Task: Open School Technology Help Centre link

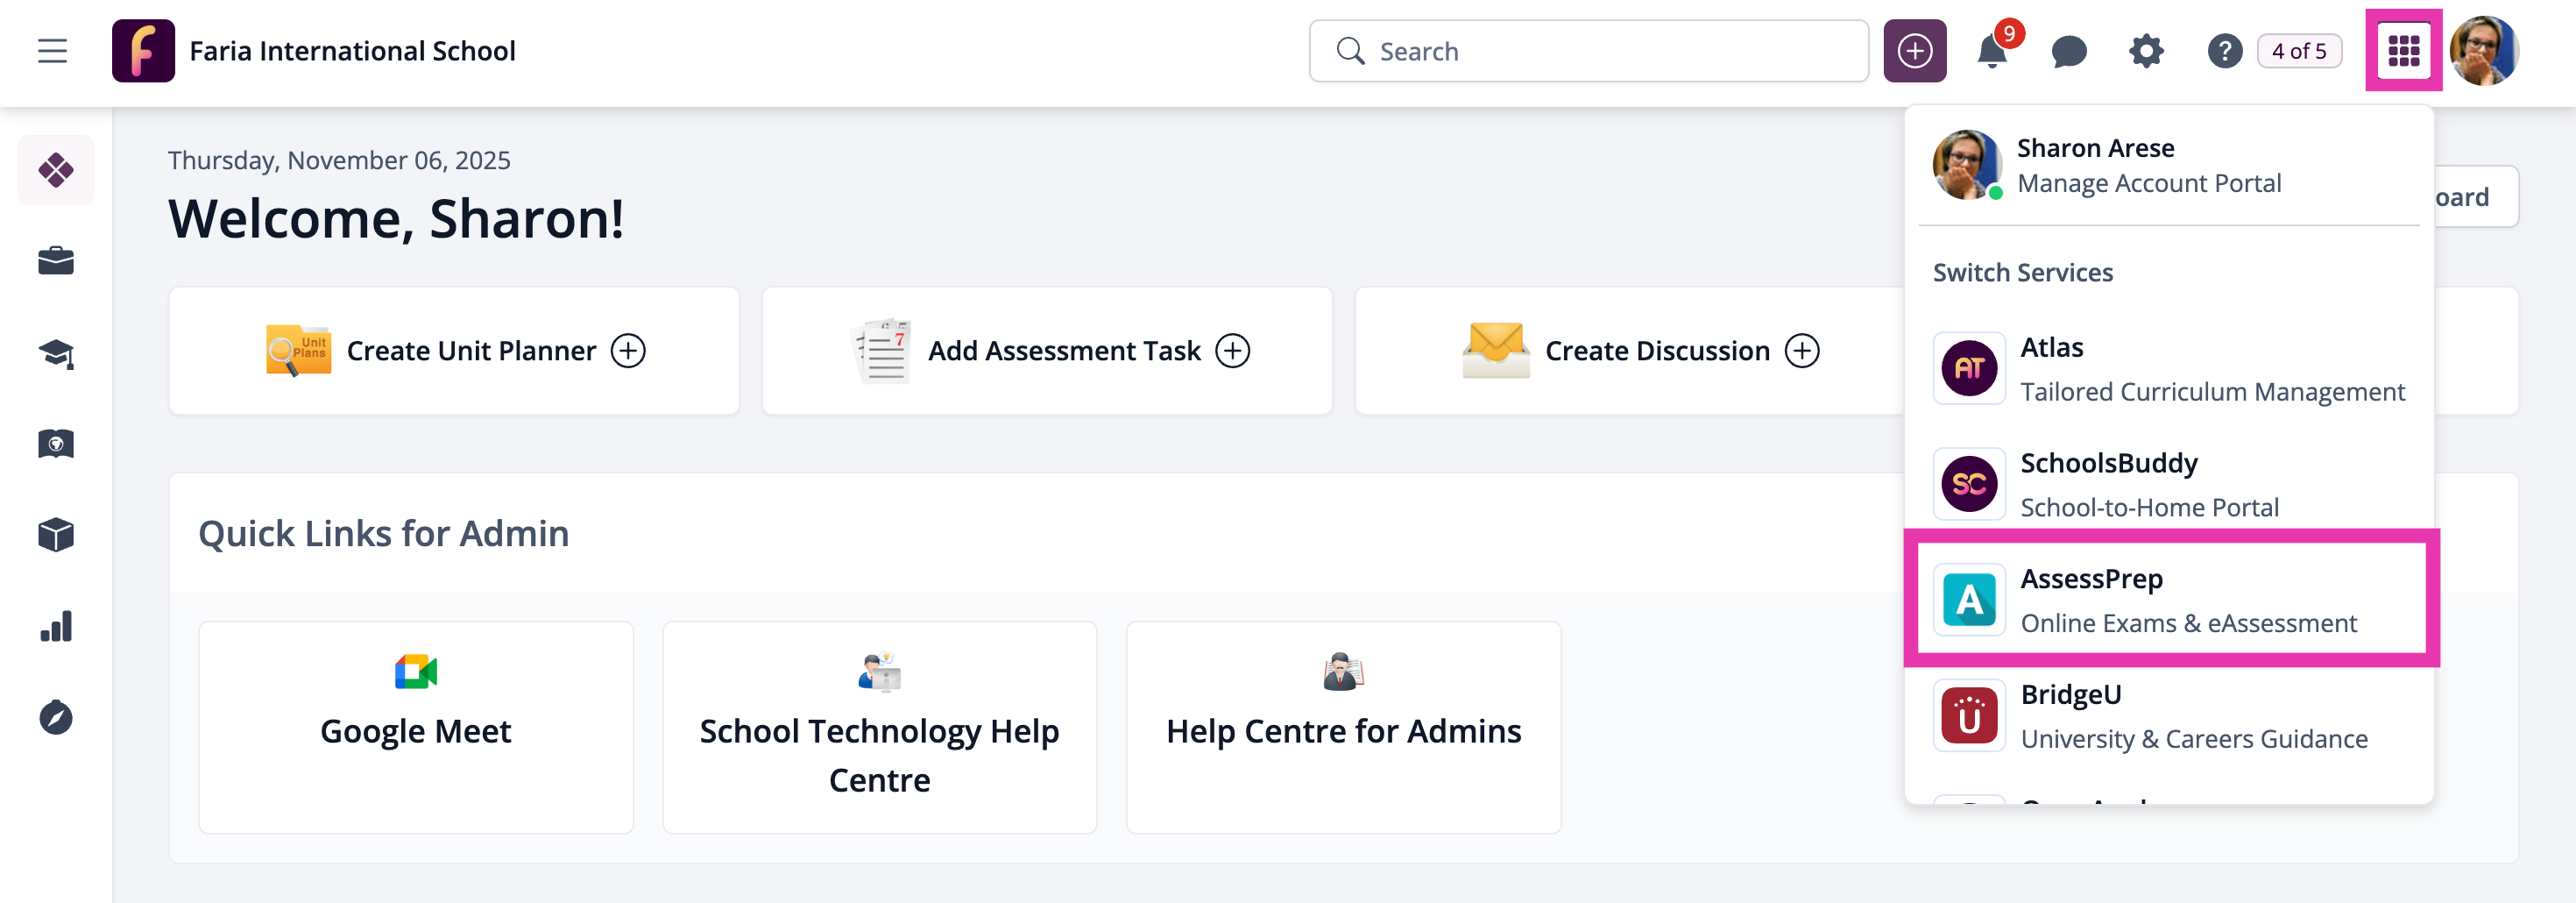Action: pyautogui.click(x=880, y=728)
